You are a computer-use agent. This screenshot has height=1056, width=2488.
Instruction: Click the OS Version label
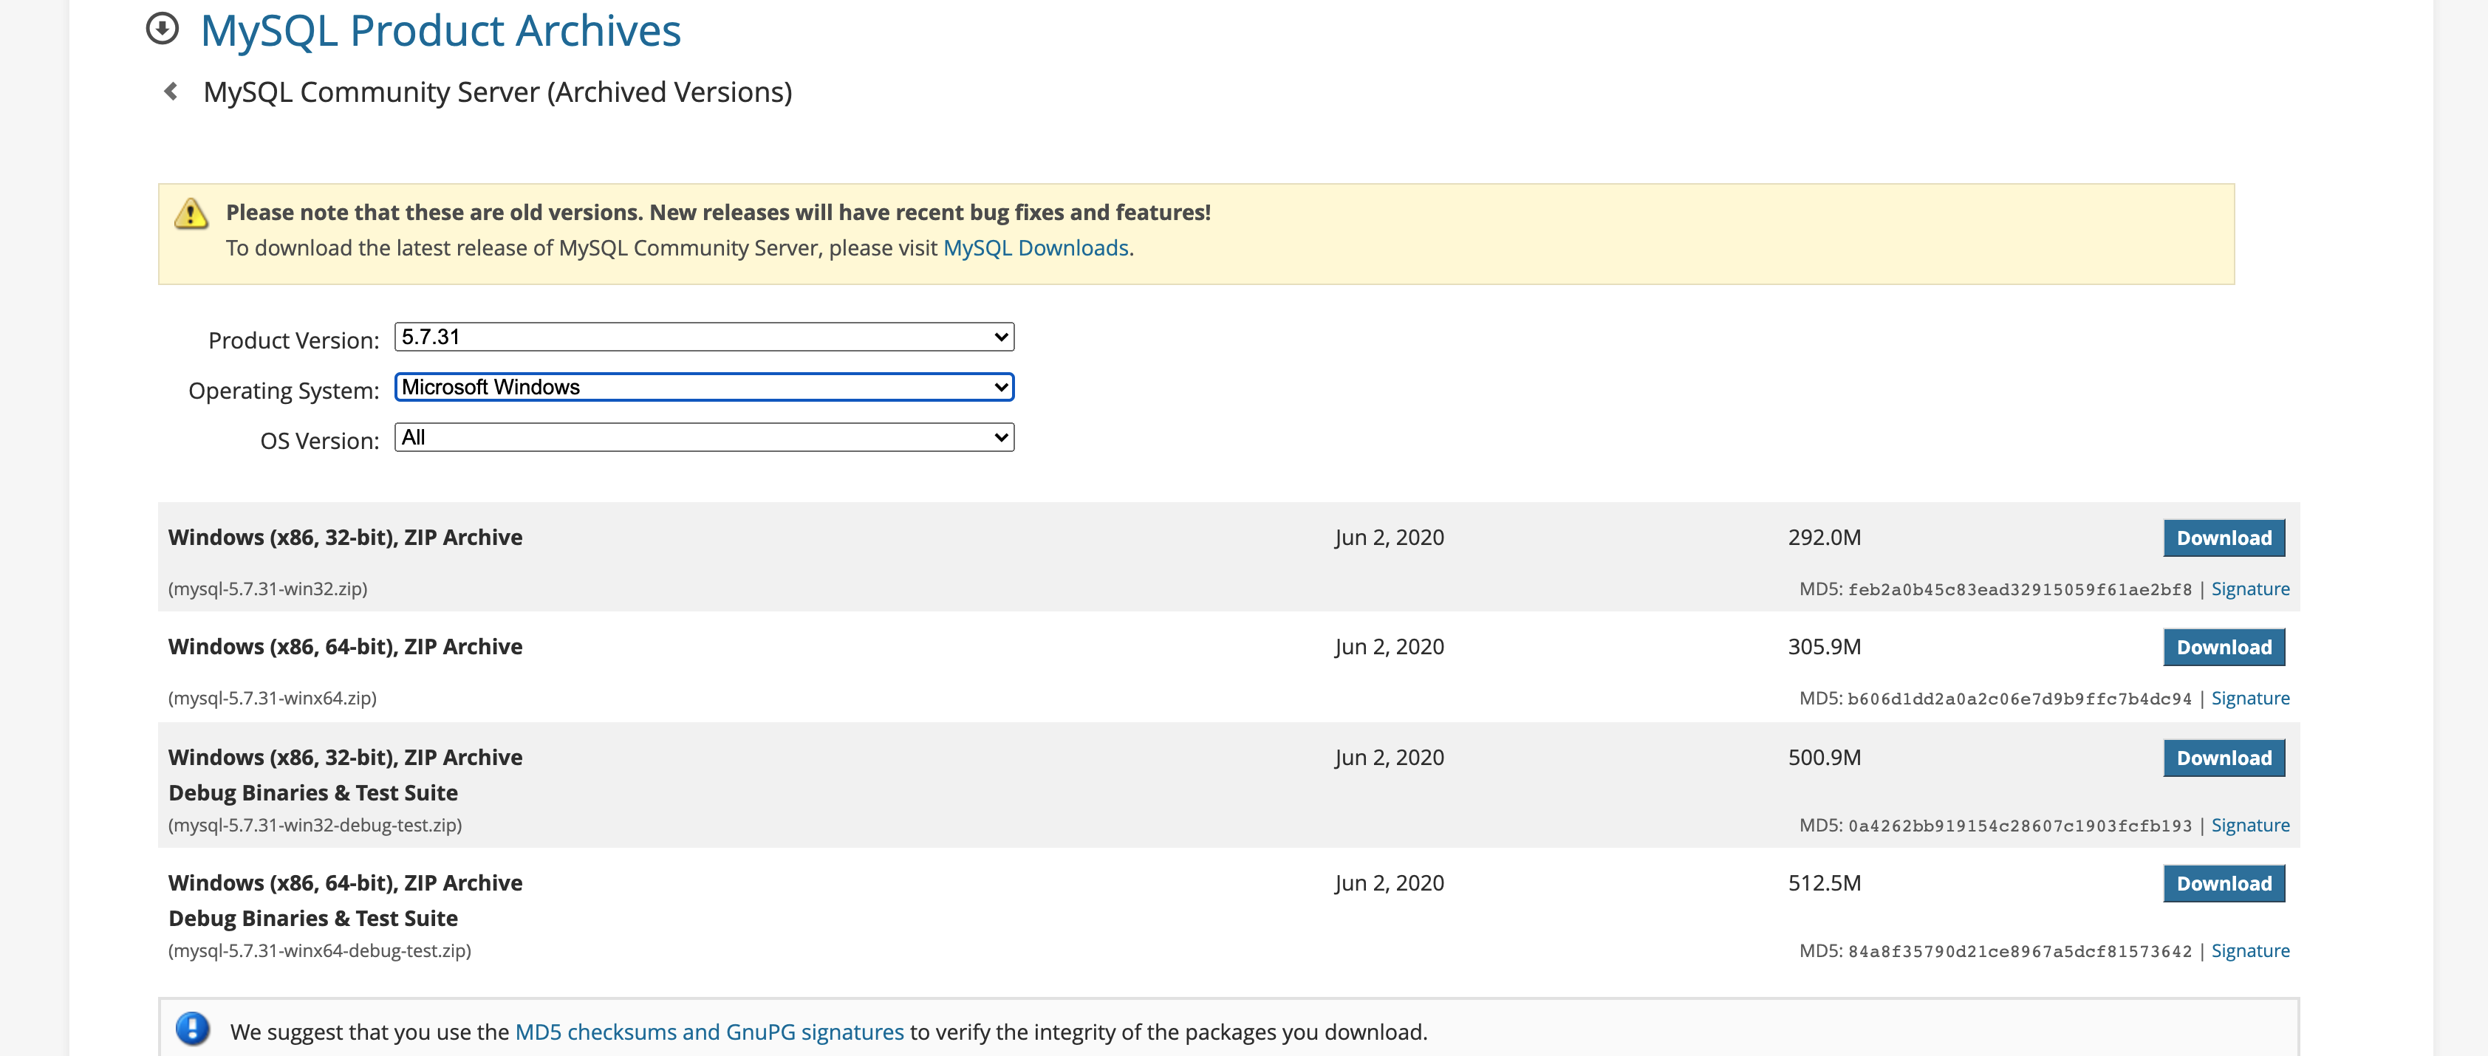pyautogui.click(x=320, y=441)
